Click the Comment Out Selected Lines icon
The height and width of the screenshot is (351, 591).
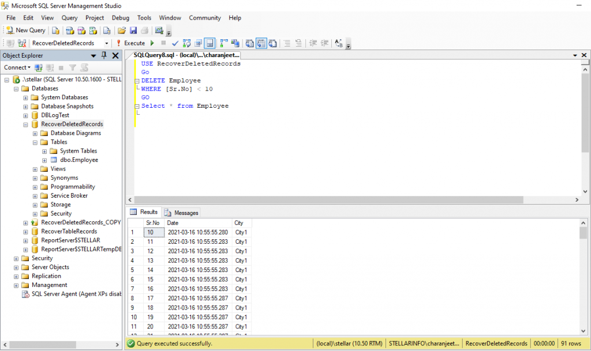287,43
